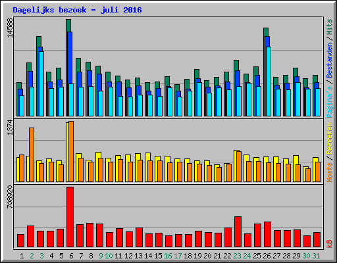Click day label 16 on the x-axis
The height and width of the screenshot is (263, 337).
pyautogui.click(x=168, y=256)
